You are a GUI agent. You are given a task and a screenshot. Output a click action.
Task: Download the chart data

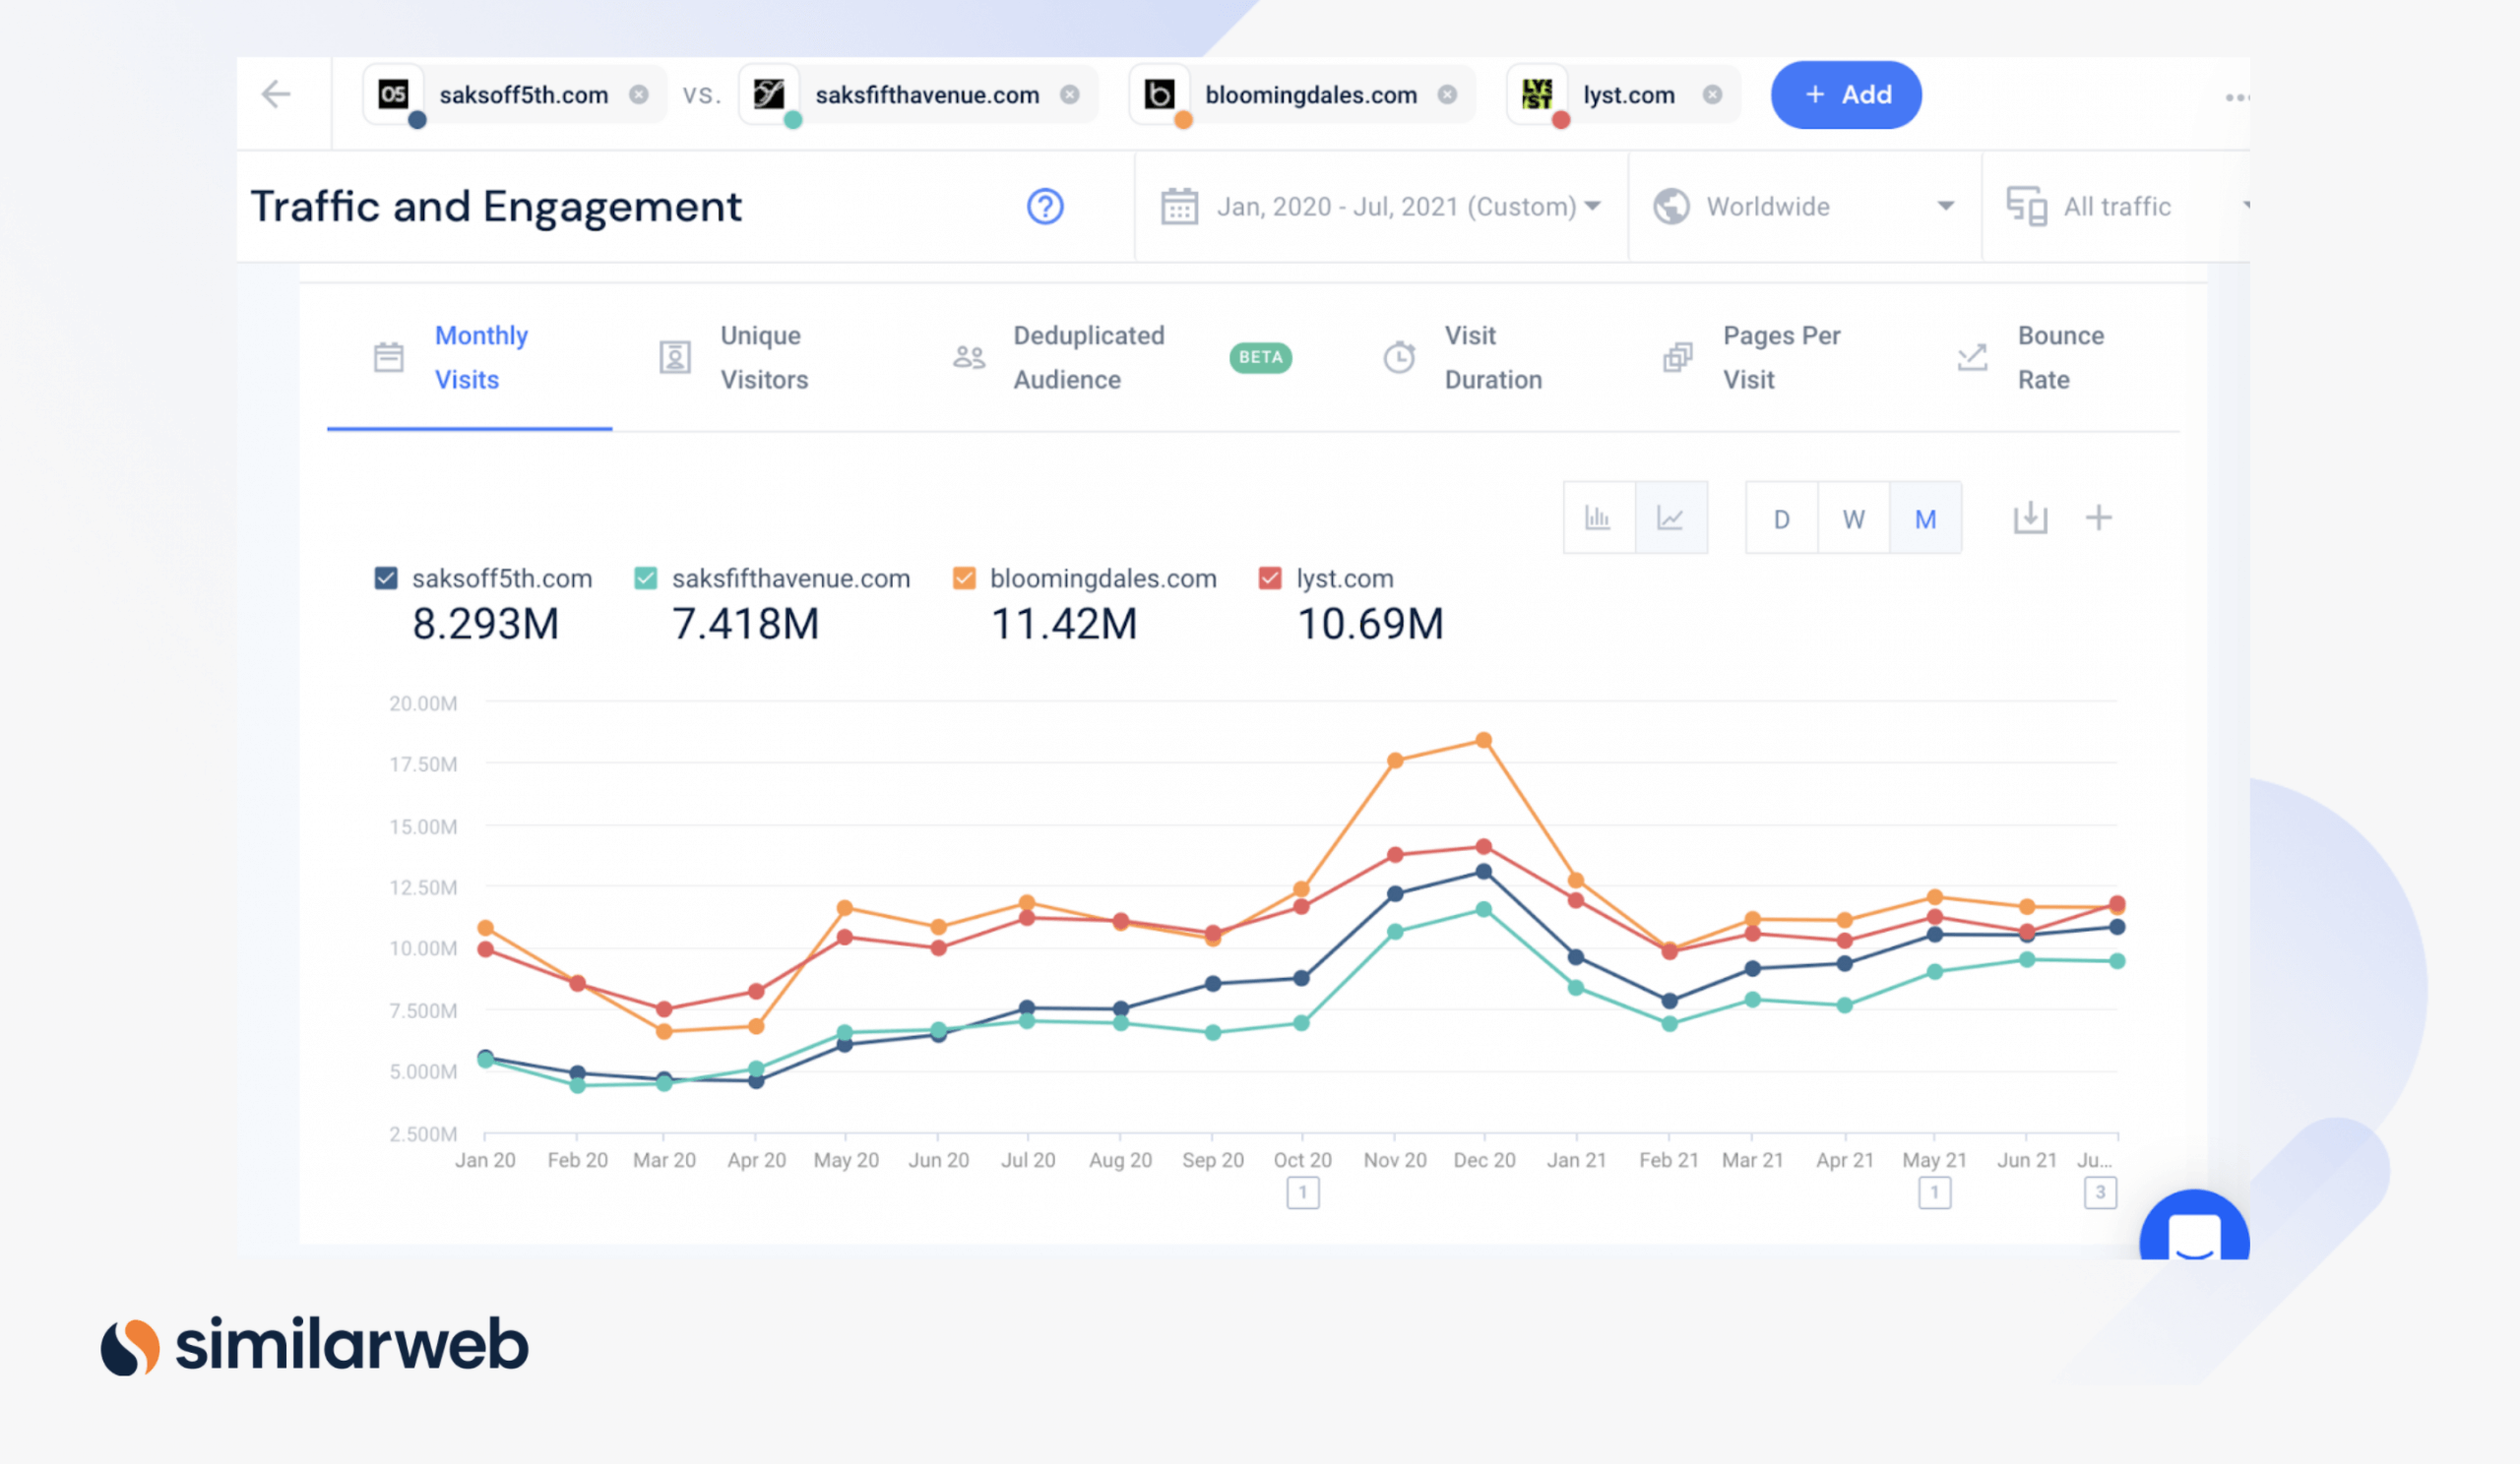click(x=2030, y=518)
